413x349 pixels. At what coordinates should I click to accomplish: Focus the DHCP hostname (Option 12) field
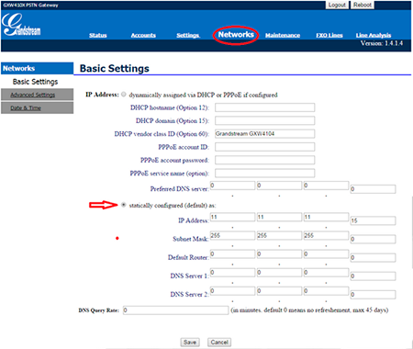[264, 107]
